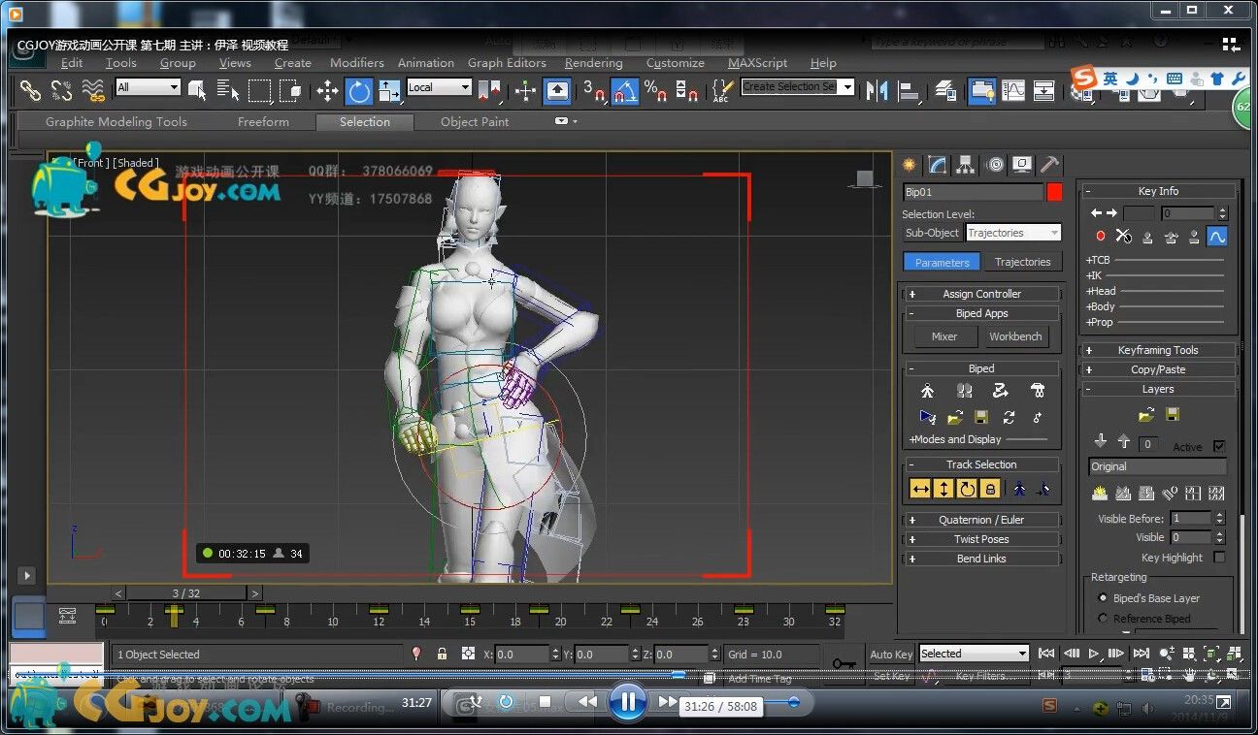Click the red Bip01 color swatch
This screenshot has width=1258, height=735.
pyautogui.click(x=1054, y=192)
